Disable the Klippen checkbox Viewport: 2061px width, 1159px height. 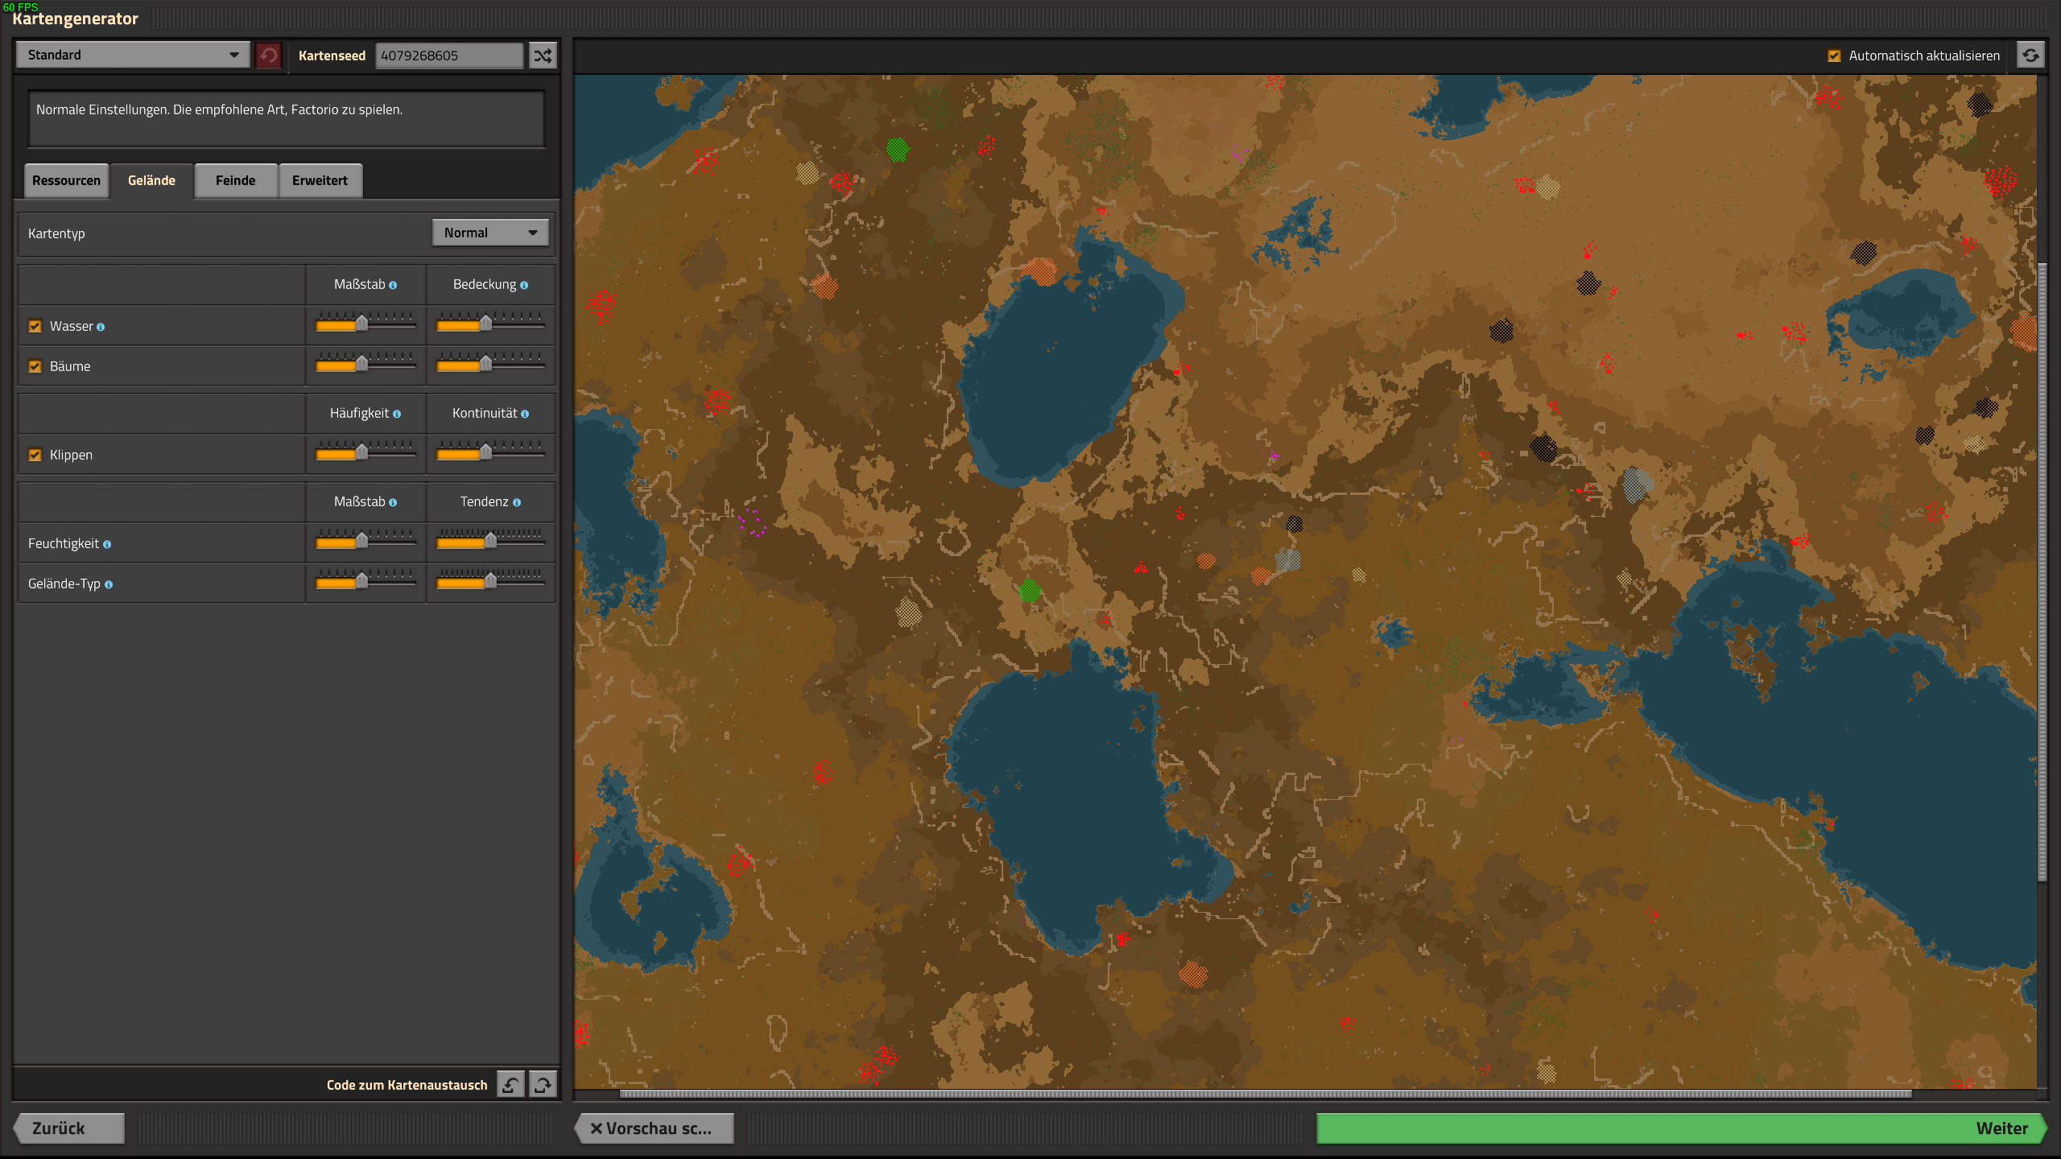pyautogui.click(x=35, y=455)
